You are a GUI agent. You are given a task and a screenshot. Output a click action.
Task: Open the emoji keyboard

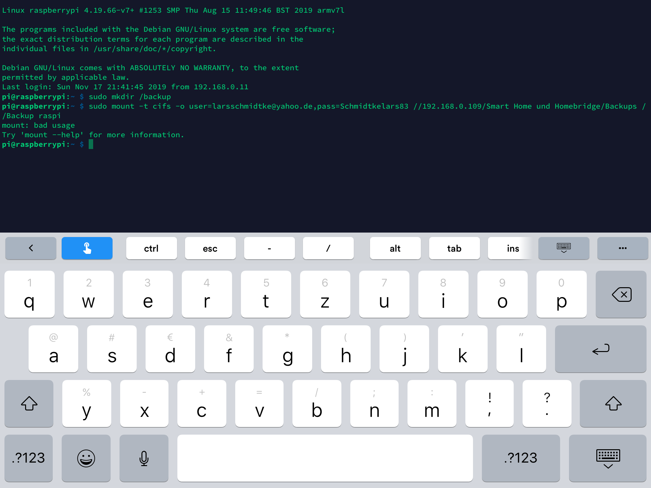pos(86,458)
